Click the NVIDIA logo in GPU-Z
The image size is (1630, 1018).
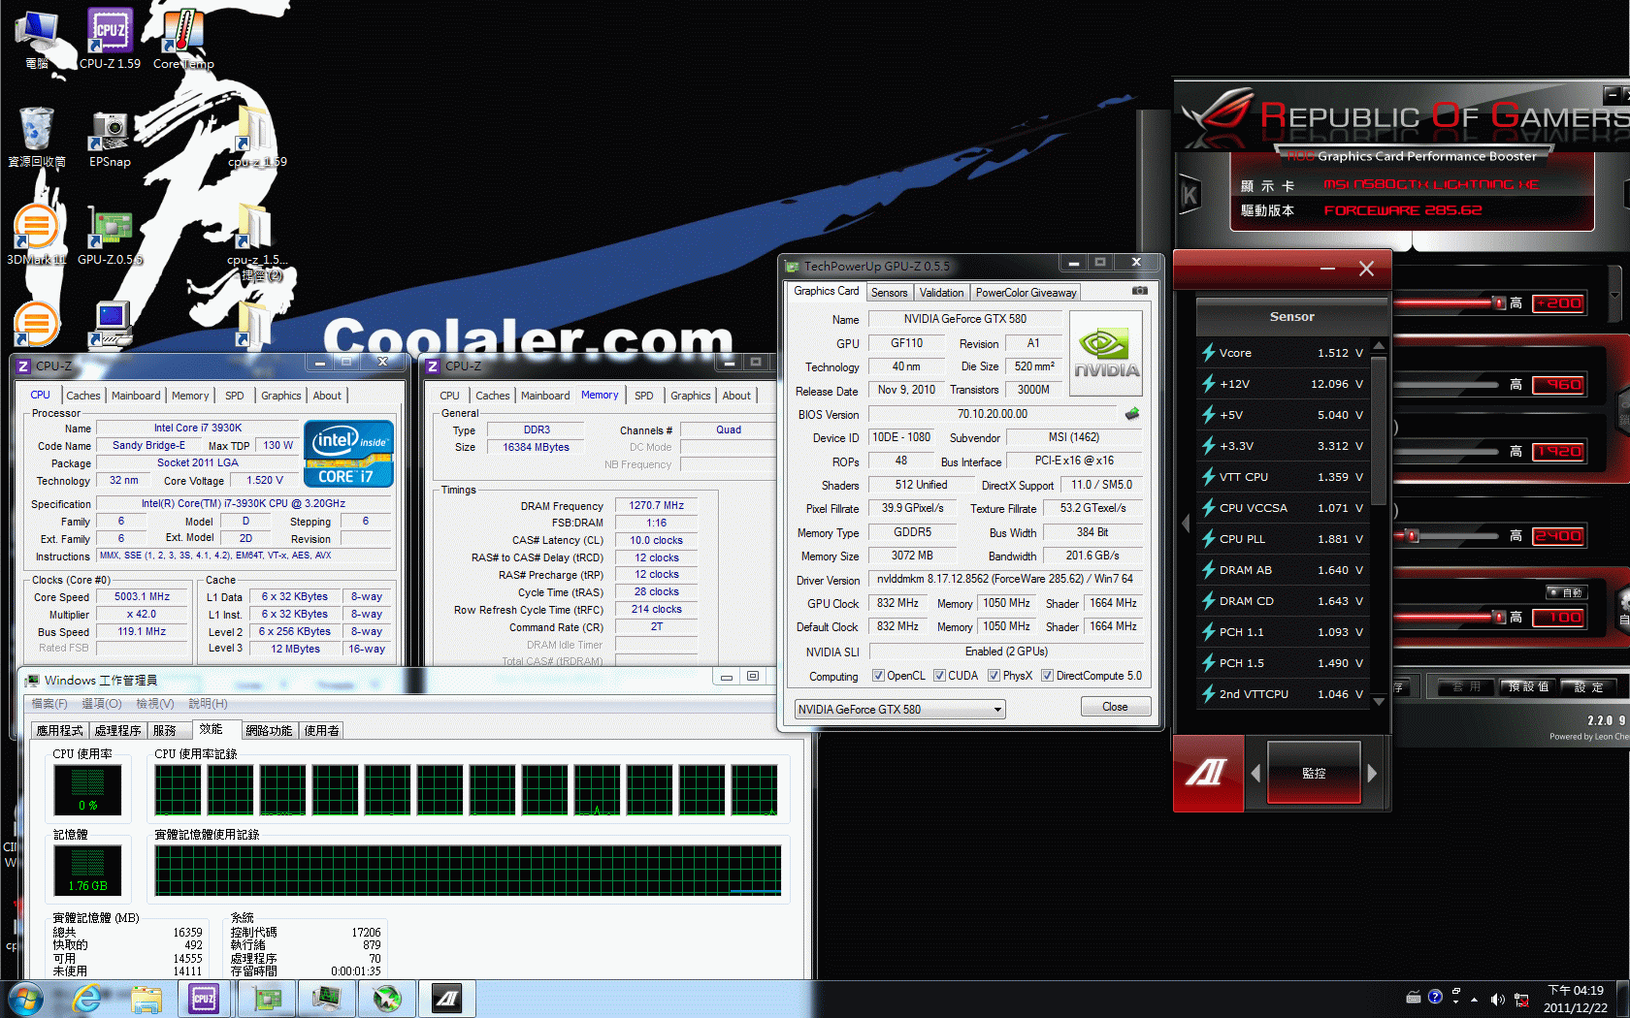(x=1106, y=353)
